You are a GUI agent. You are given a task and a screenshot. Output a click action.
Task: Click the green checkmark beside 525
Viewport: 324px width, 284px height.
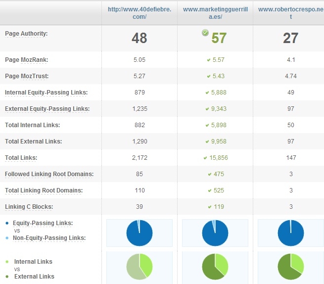pyautogui.click(x=210, y=191)
